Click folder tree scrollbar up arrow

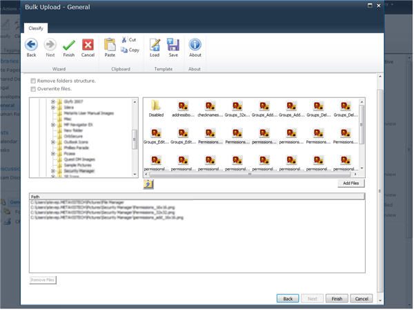pos(135,102)
